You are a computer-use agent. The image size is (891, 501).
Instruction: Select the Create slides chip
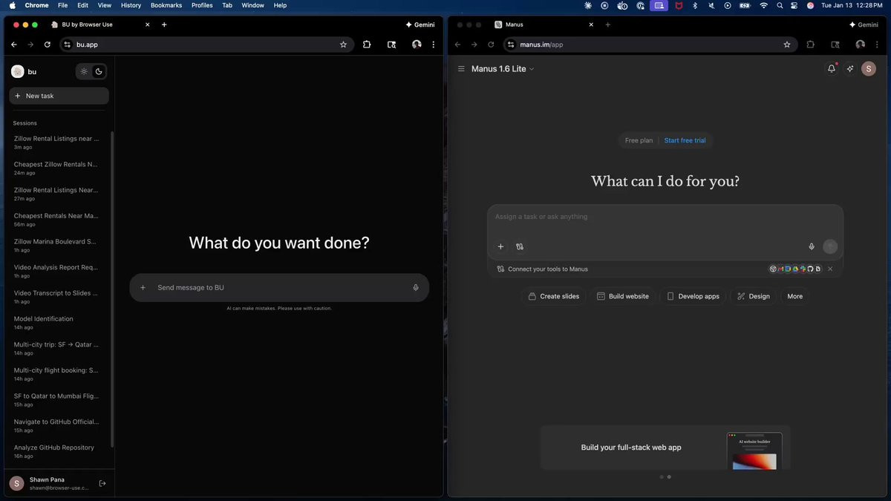click(554, 296)
